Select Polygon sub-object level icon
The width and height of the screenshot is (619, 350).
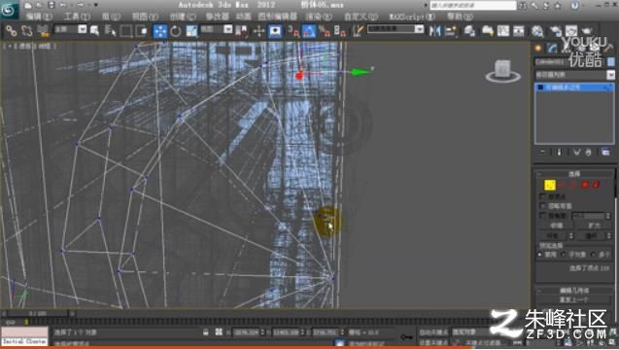pos(585,185)
